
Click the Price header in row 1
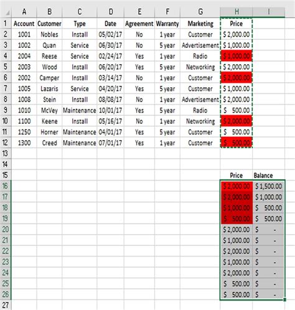[236, 24]
